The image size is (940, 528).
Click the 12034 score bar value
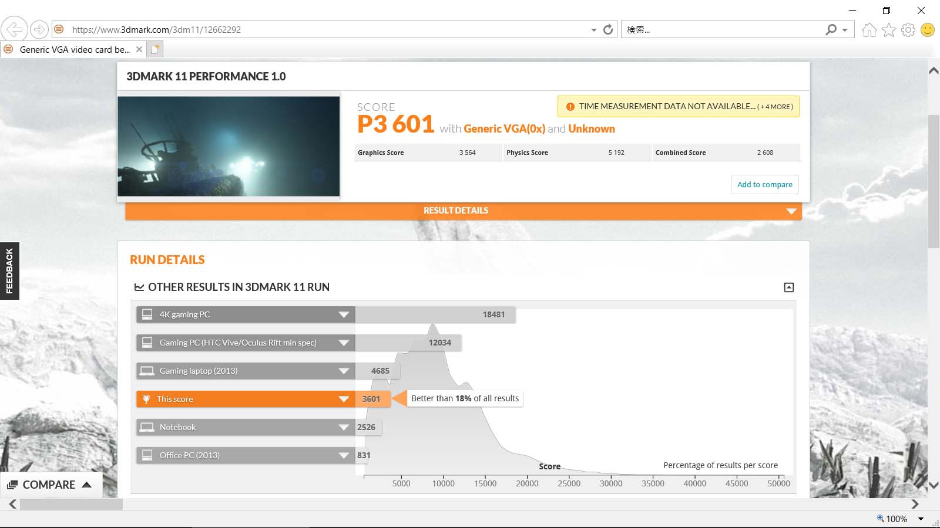coord(439,343)
